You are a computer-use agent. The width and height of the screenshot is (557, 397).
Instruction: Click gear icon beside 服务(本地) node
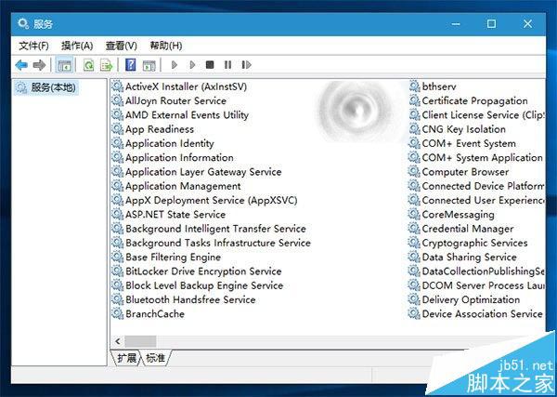[21, 87]
